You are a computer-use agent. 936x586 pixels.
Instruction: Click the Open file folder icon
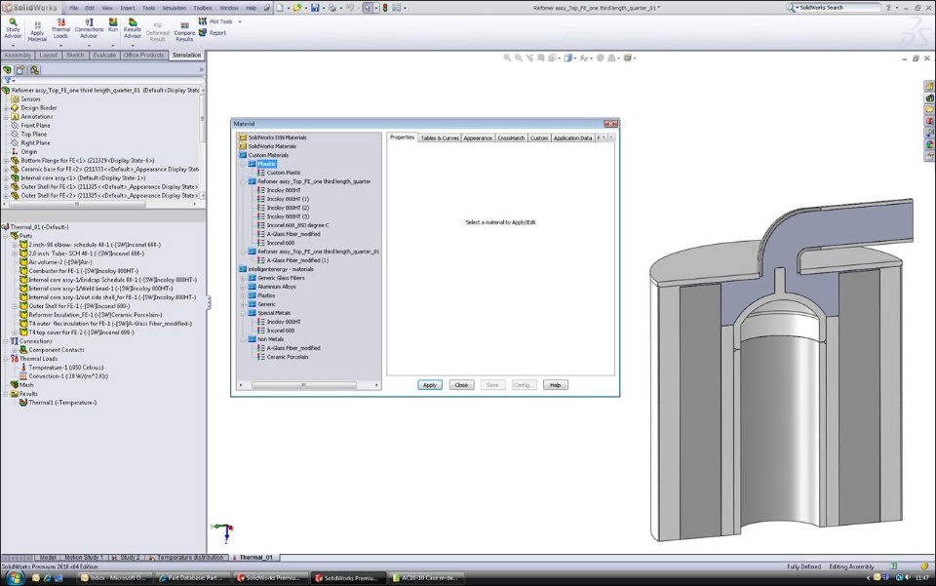296,8
